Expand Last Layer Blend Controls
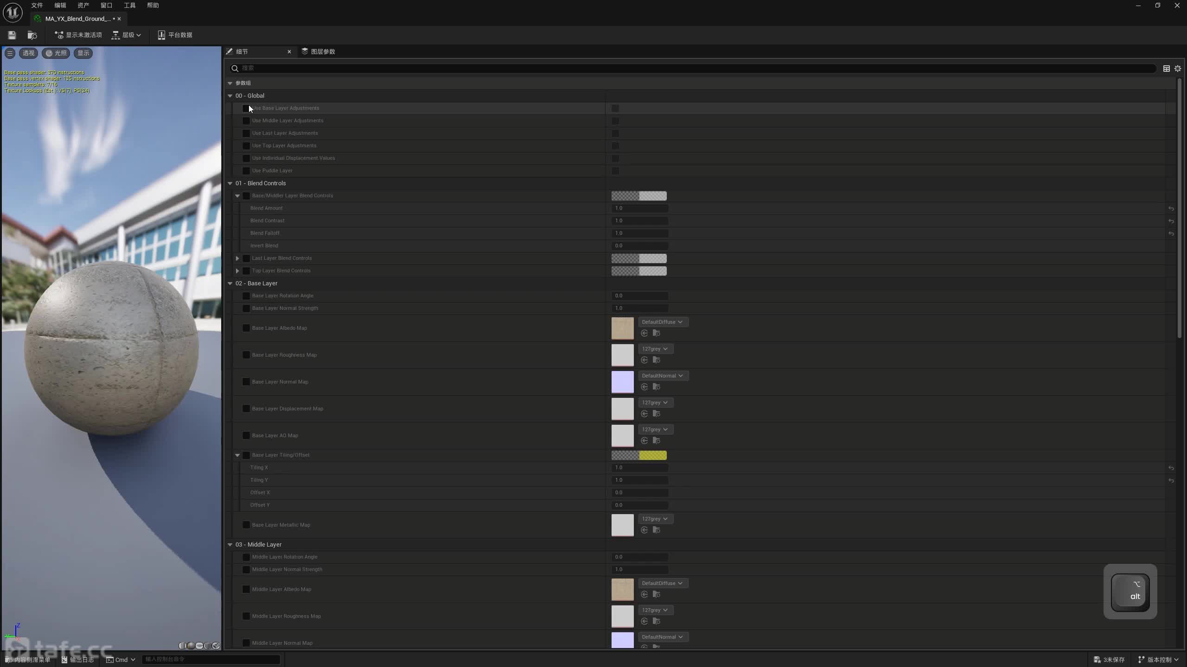Viewport: 1187px width, 667px height. 237,258
